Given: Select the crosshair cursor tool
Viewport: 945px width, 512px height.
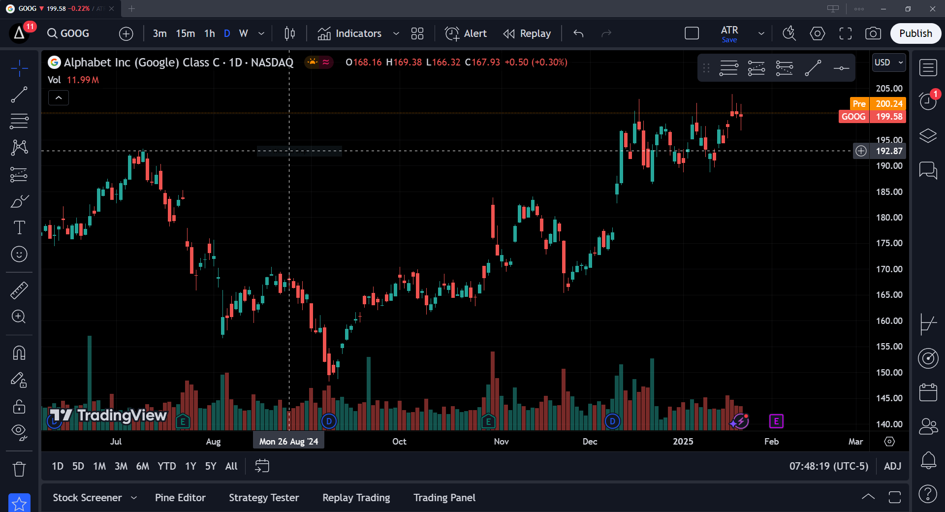Looking at the screenshot, I should tap(19, 68).
